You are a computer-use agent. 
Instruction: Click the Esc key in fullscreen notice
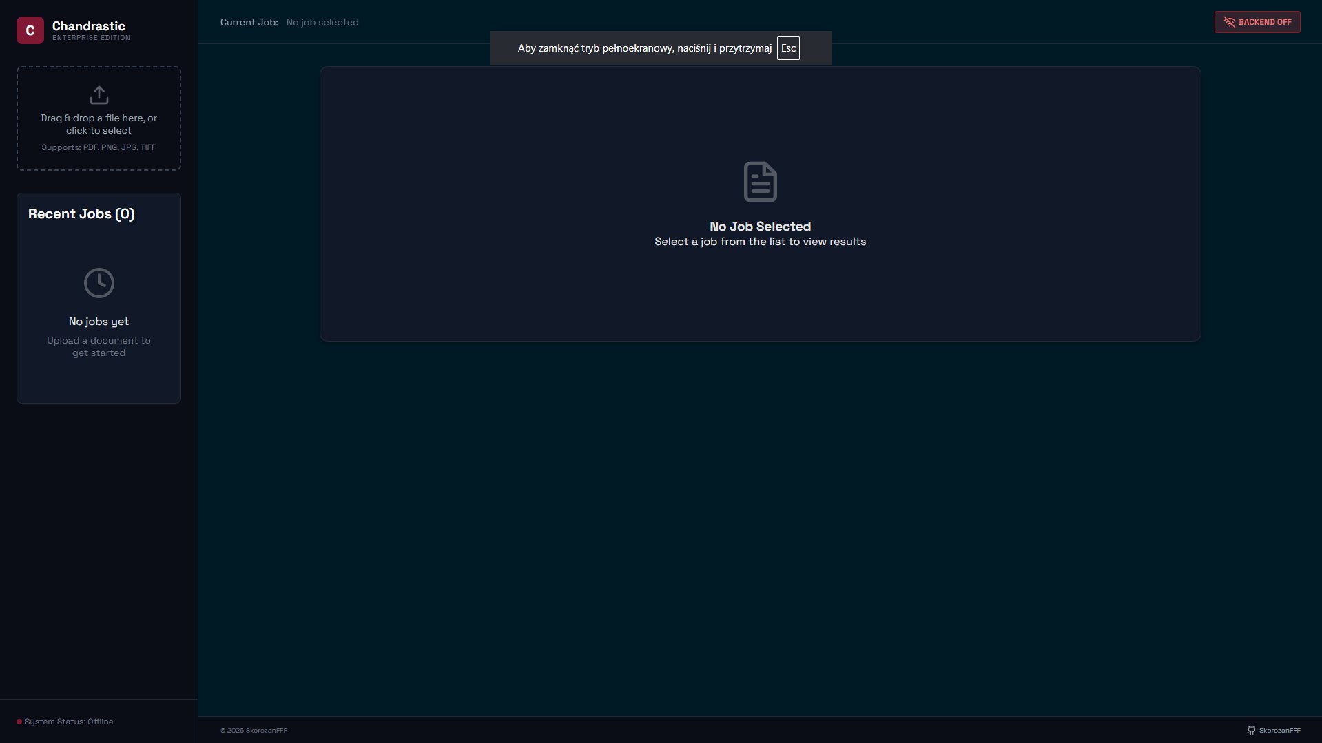(788, 48)
